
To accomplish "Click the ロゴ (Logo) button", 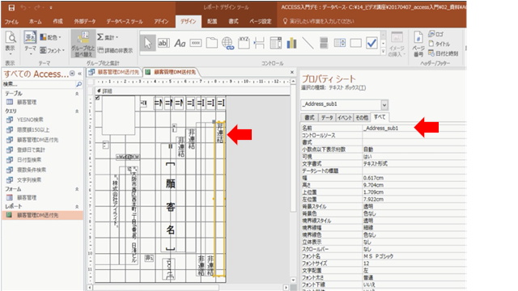I will pyautogui.click(x=436, y=34).
